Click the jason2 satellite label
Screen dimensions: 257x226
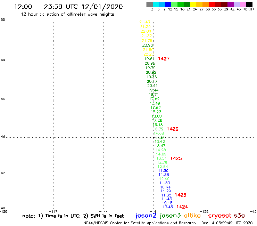tap(146, 216)
